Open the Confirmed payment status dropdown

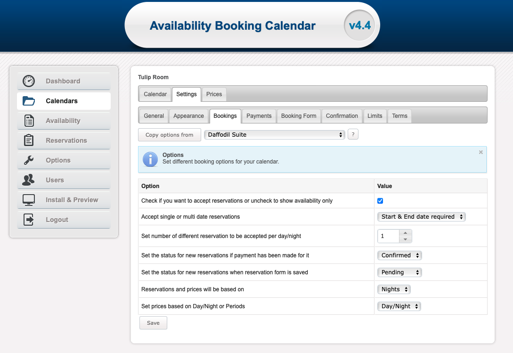[x=399, y=255]
